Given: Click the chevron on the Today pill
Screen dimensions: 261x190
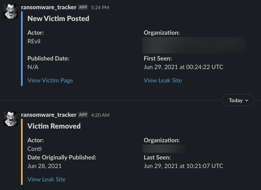Looking at the screenshot, I should (x=247, y=100).
